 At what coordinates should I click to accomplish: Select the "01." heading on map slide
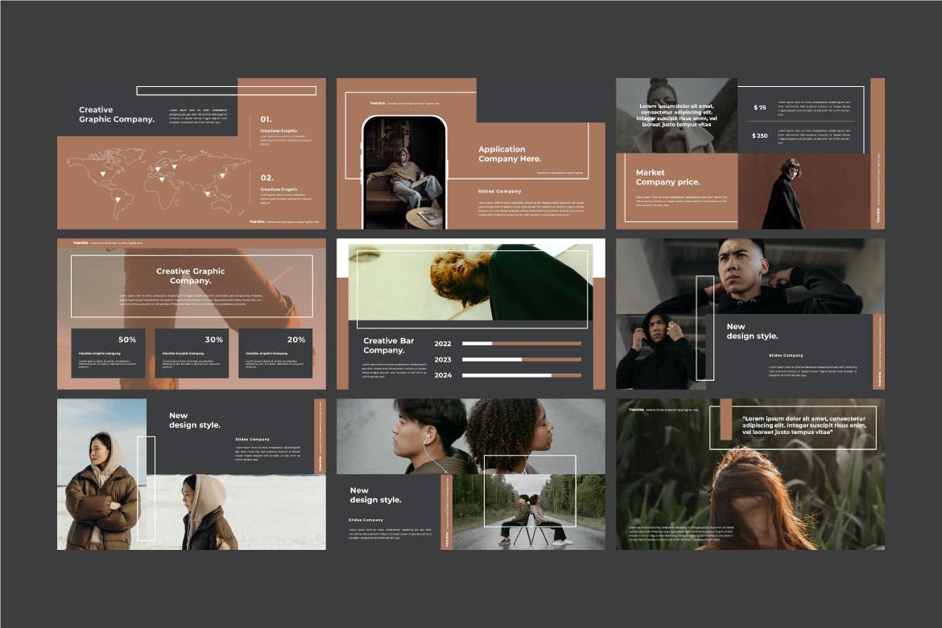266,119
